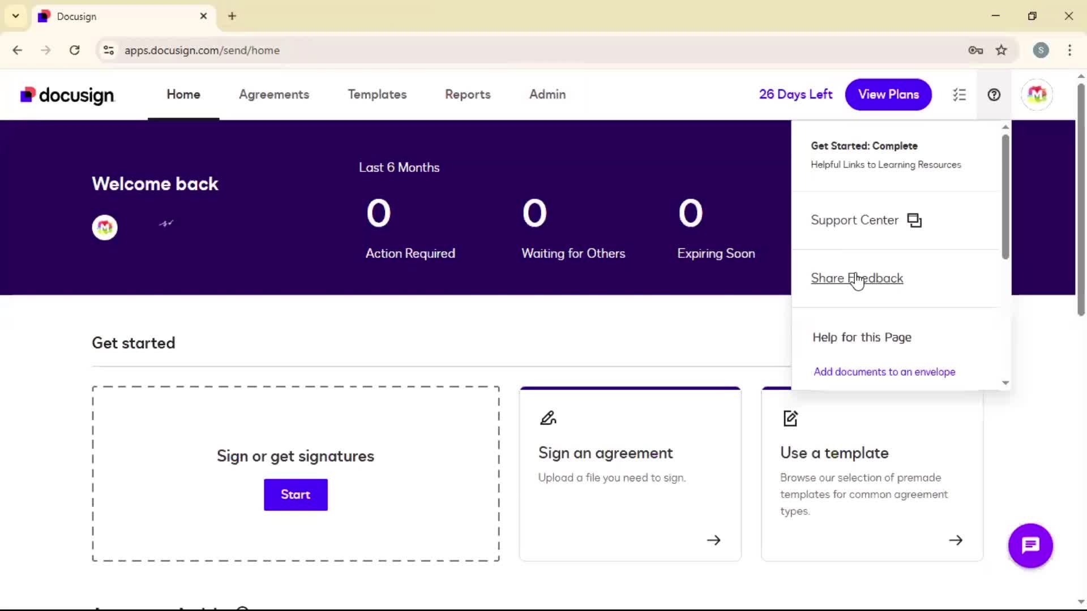Click the Docusign logo
Viewport: 1087px width, 611px height.
click(67, 95)
